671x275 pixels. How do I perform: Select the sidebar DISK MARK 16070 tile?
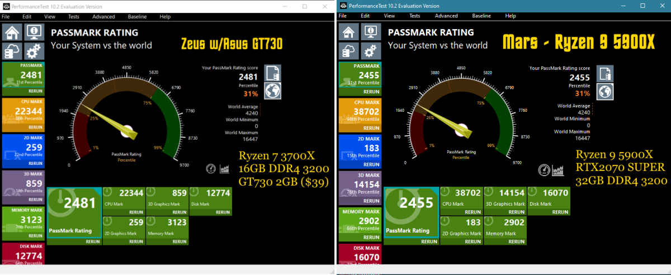point(360,253)
